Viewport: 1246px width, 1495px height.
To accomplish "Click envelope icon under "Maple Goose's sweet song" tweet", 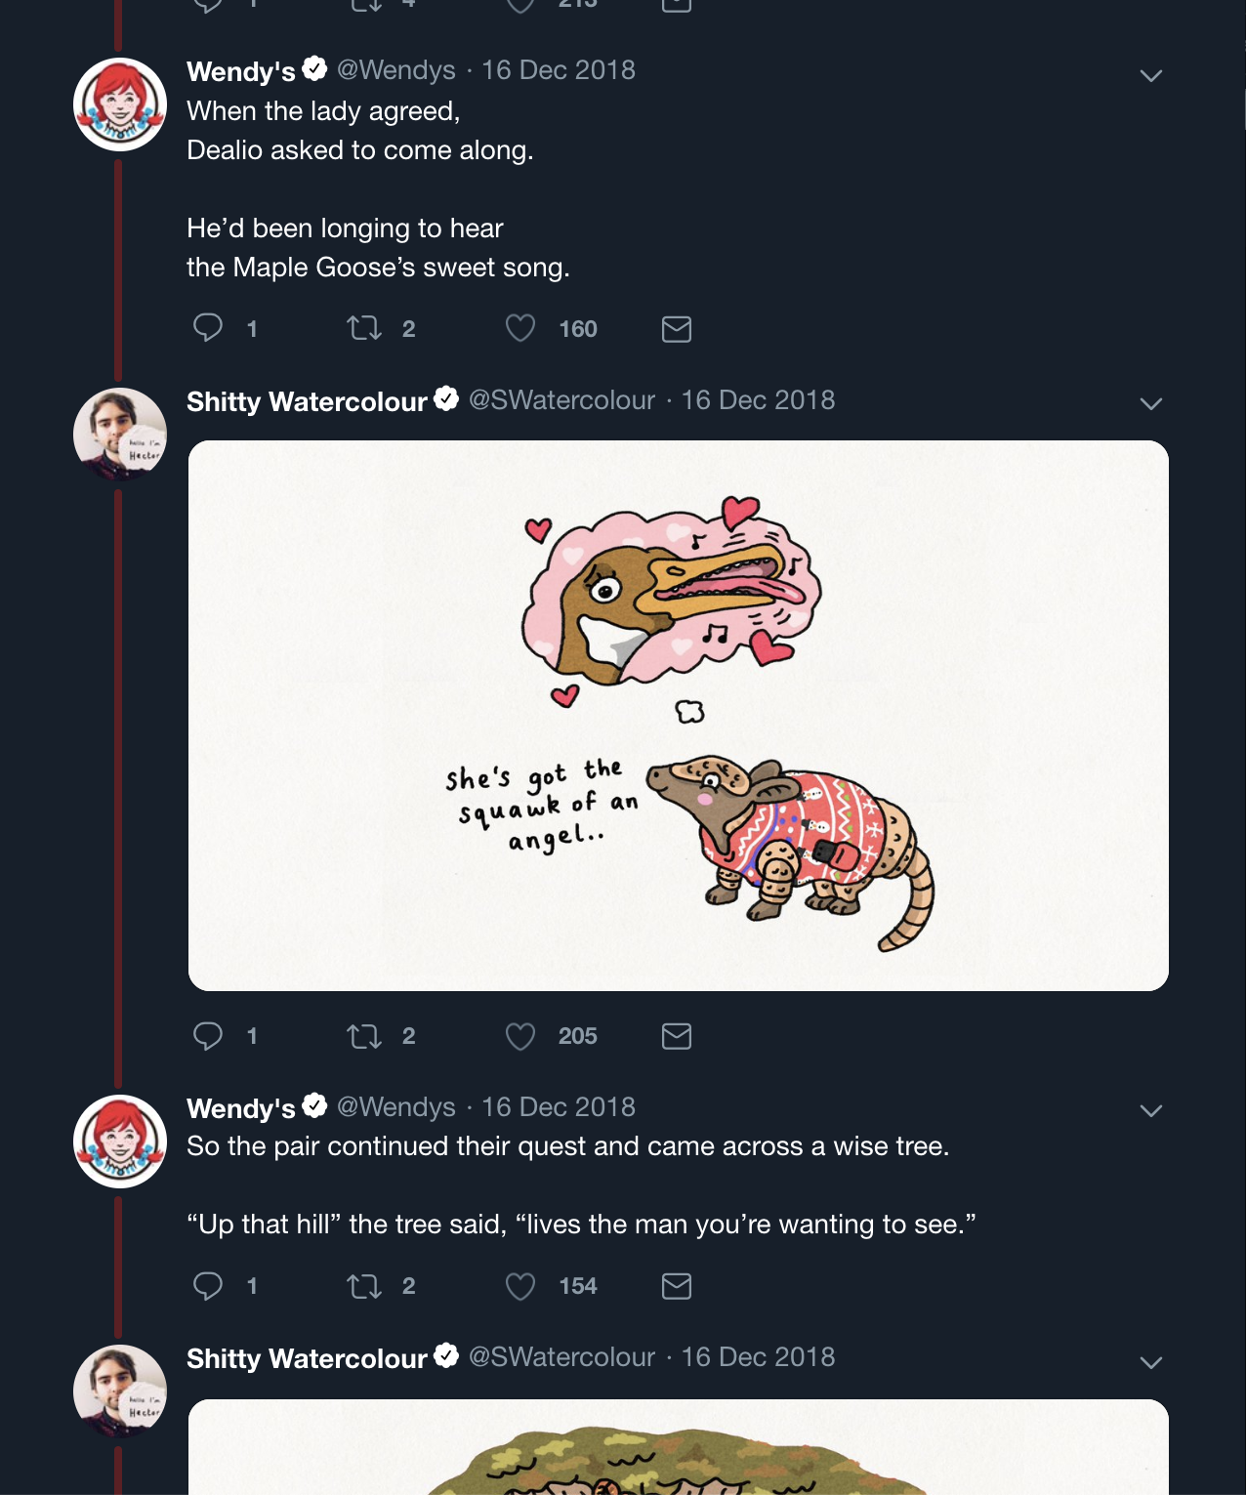I will click(676, 329).
